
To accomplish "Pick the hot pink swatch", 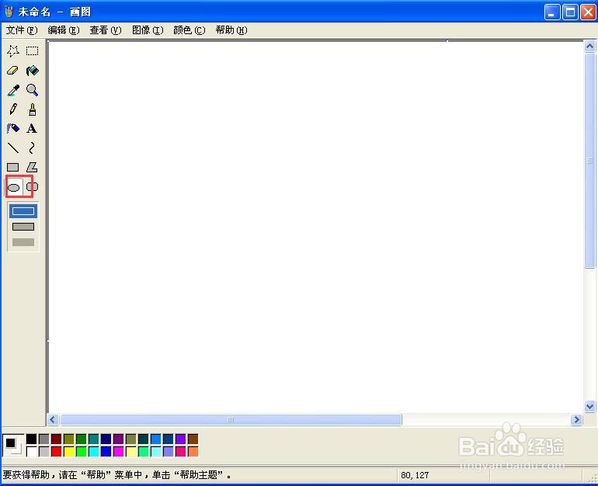I will (x=181, y=452).
